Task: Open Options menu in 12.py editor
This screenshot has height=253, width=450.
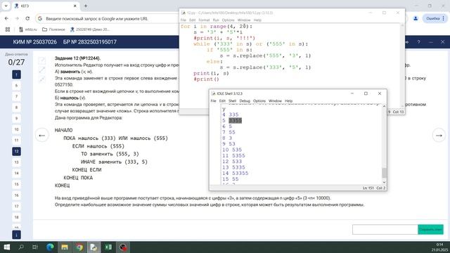Action: pyautogui.click(x=228, y=20)
